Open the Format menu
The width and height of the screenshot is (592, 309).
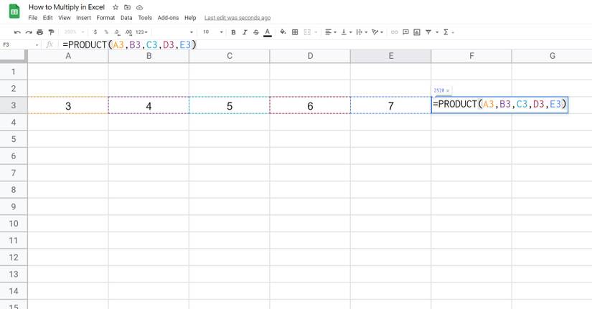click(105, 18)
